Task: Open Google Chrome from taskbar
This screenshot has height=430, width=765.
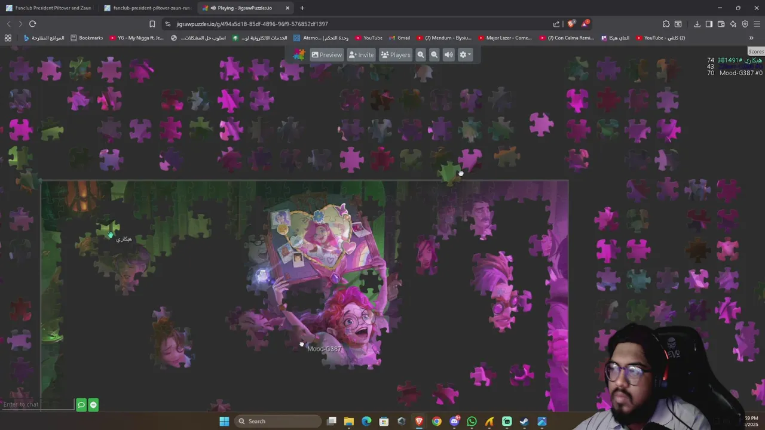Action: click(437, 421)
